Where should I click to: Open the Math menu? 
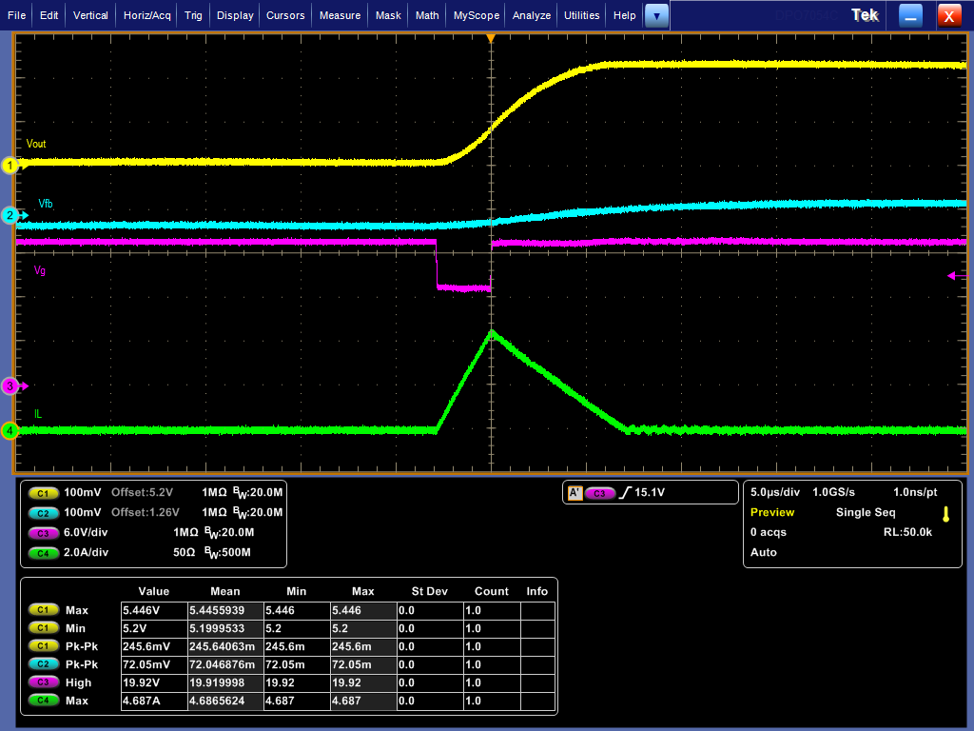pyautogui.click(x=427, y=15)
